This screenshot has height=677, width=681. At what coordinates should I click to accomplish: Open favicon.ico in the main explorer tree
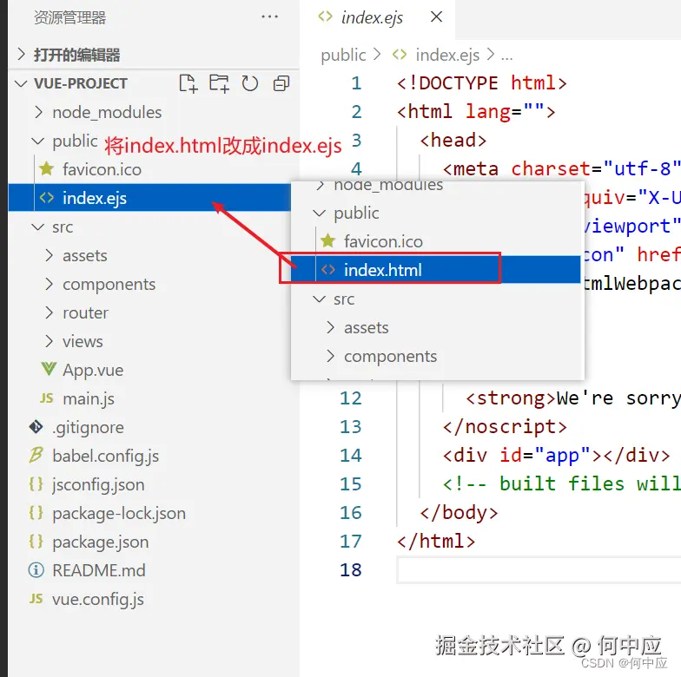[102, 169]
